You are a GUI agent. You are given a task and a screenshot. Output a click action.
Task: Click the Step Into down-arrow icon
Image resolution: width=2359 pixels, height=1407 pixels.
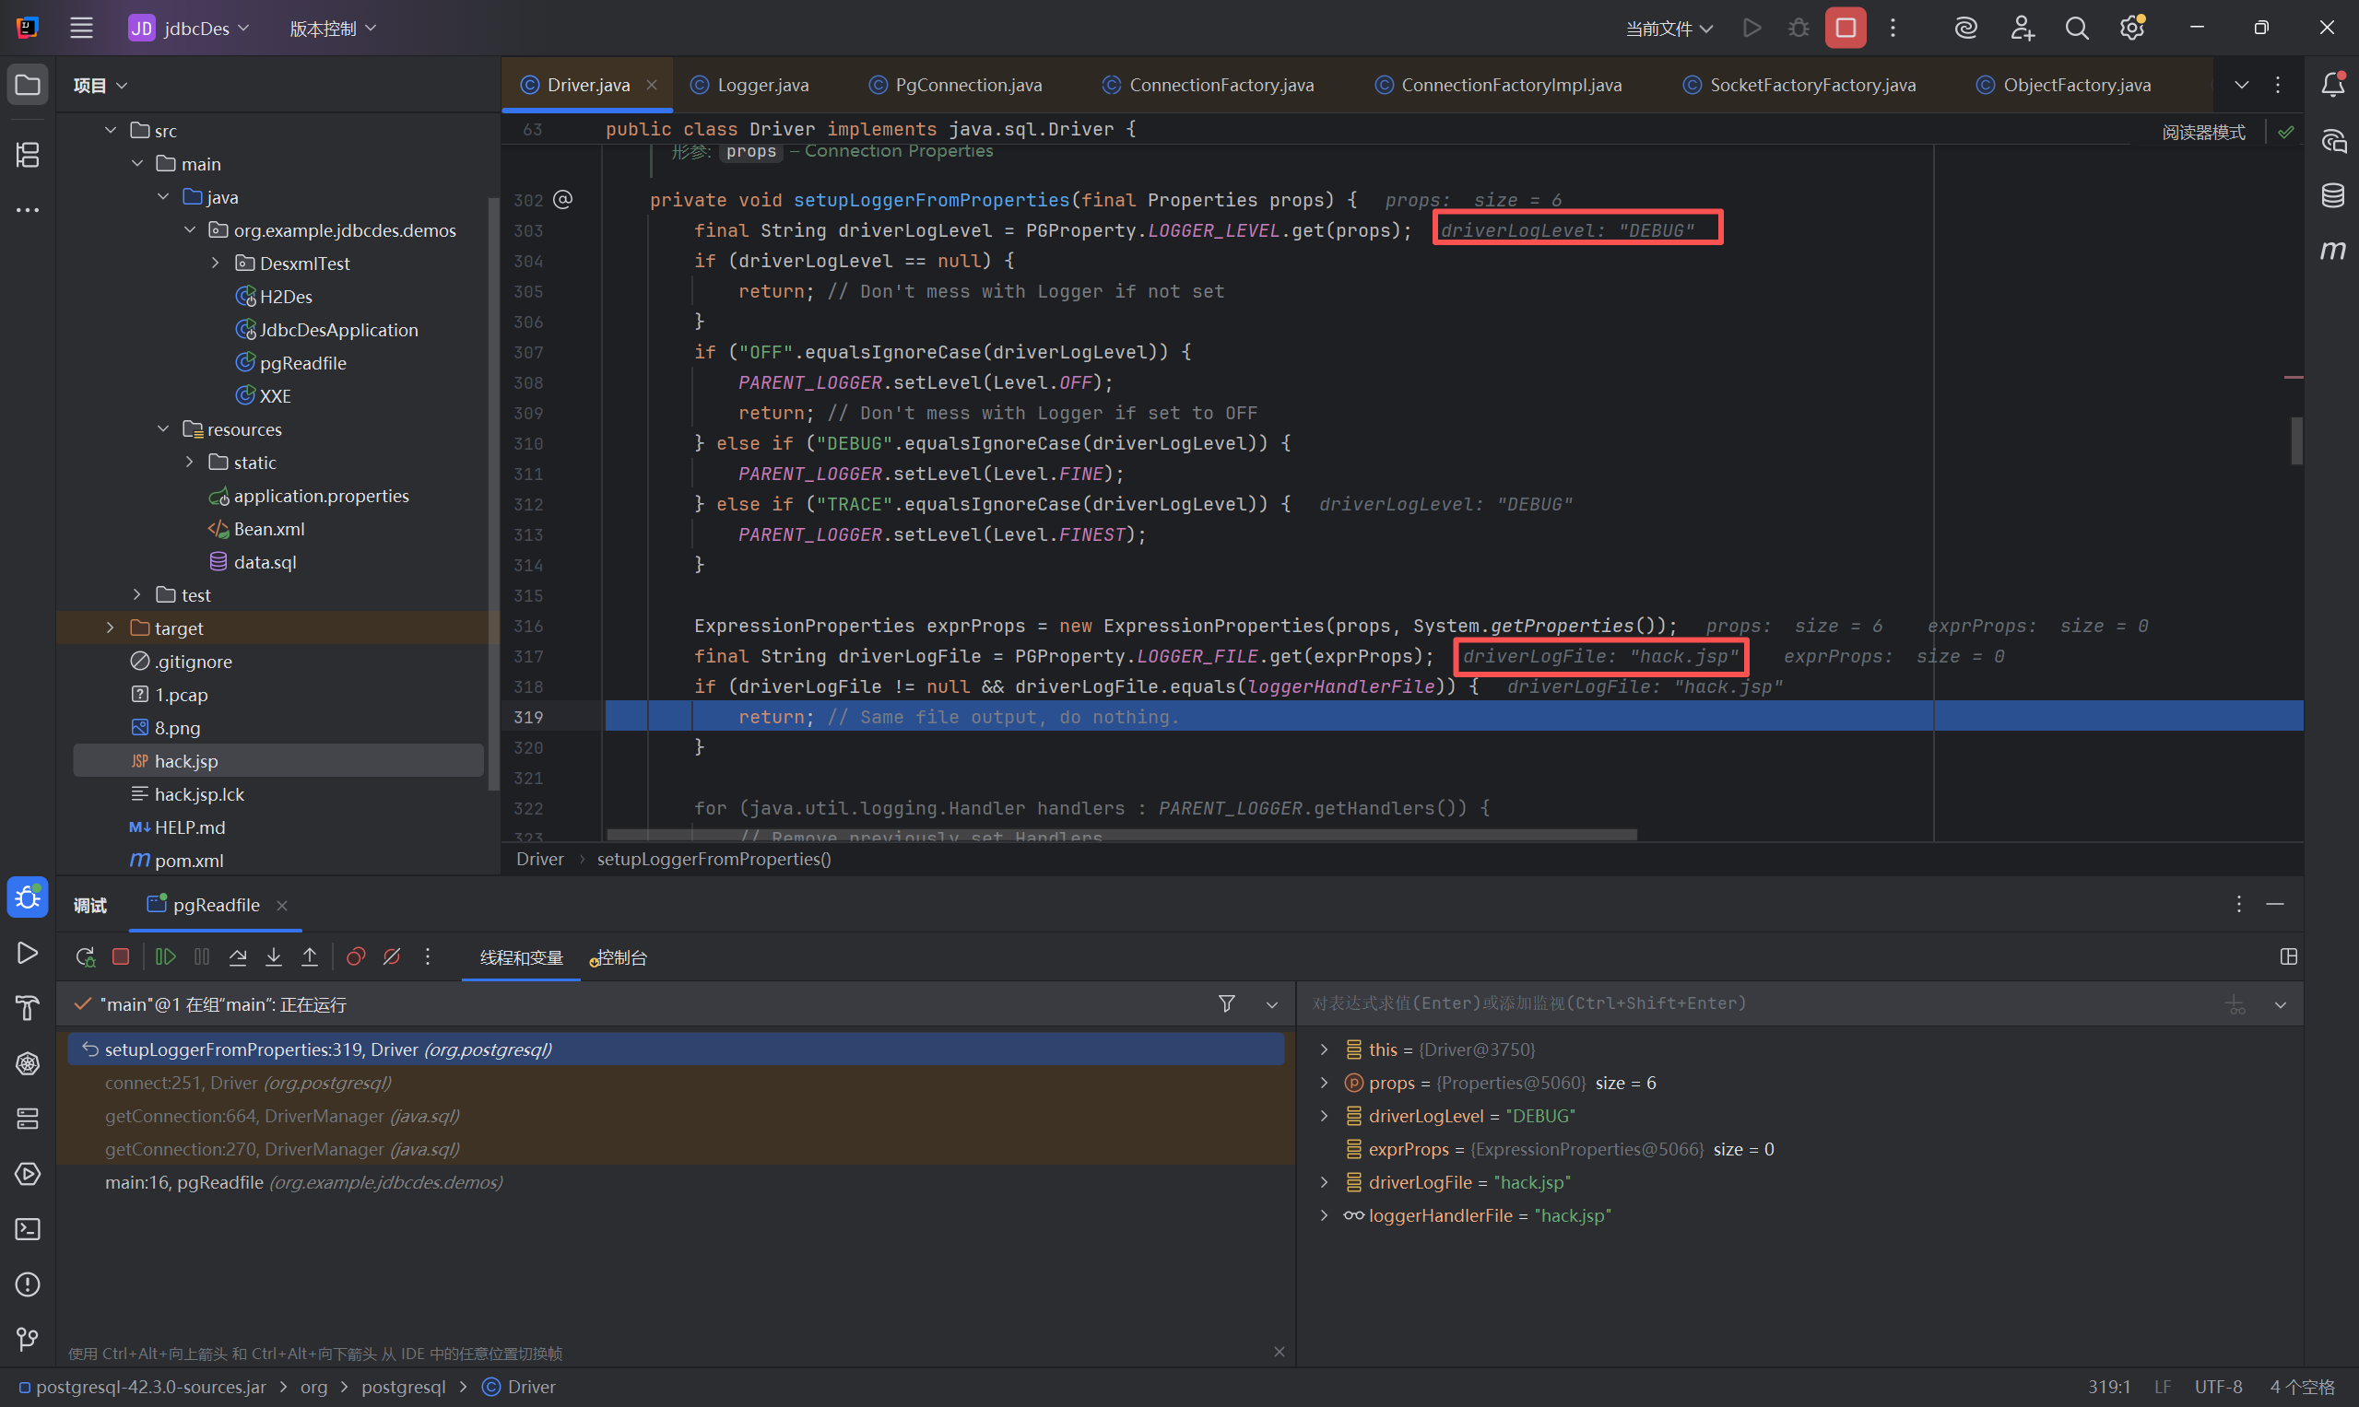pos(273,956)
